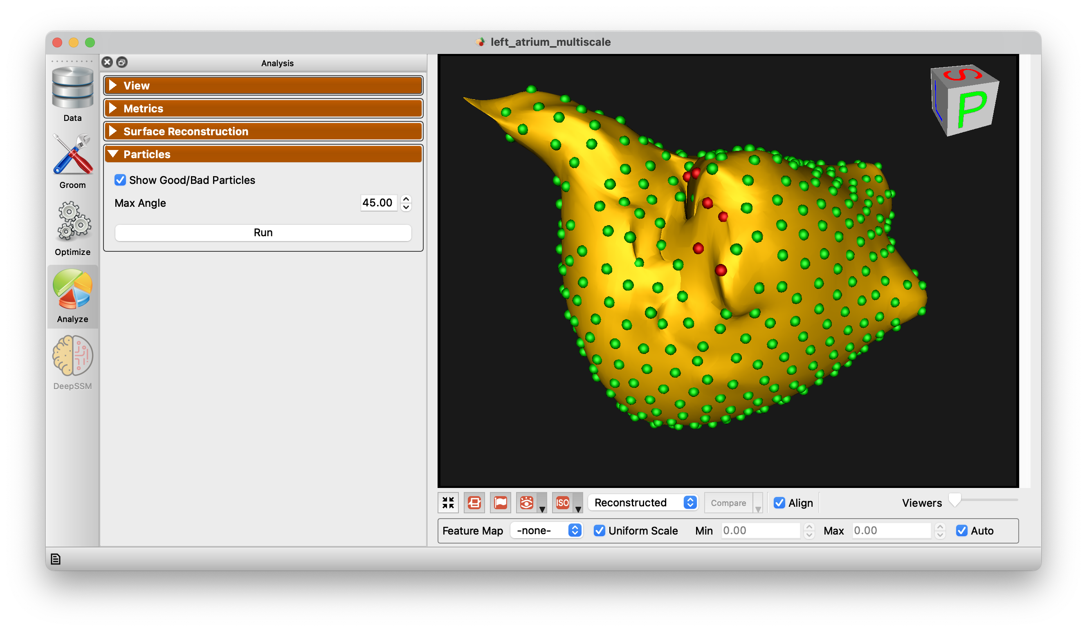The width and height of the screenshot is (1087, 631).
Task: Click the Analysis panel title
Action: [x=277, y=63]
